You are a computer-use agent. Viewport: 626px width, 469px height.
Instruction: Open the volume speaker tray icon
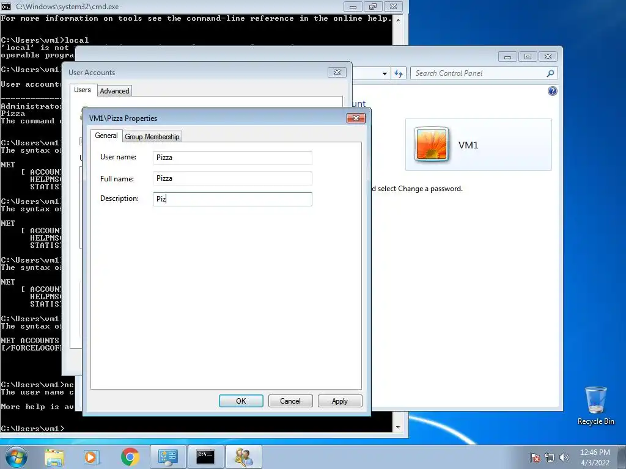point(564,457)
